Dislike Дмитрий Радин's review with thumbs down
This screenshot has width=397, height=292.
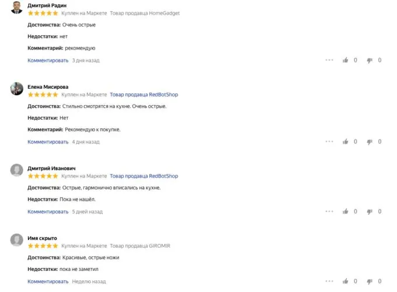click(x=370, y=60)
